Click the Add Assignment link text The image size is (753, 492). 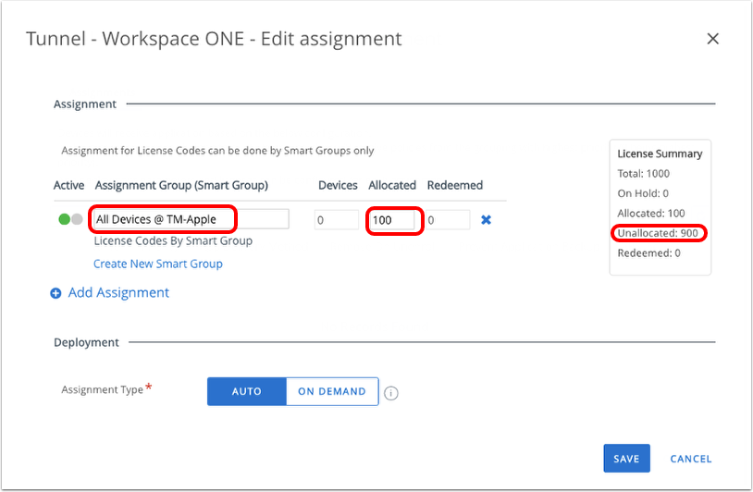pyautogui.click(x=118, y=292)
